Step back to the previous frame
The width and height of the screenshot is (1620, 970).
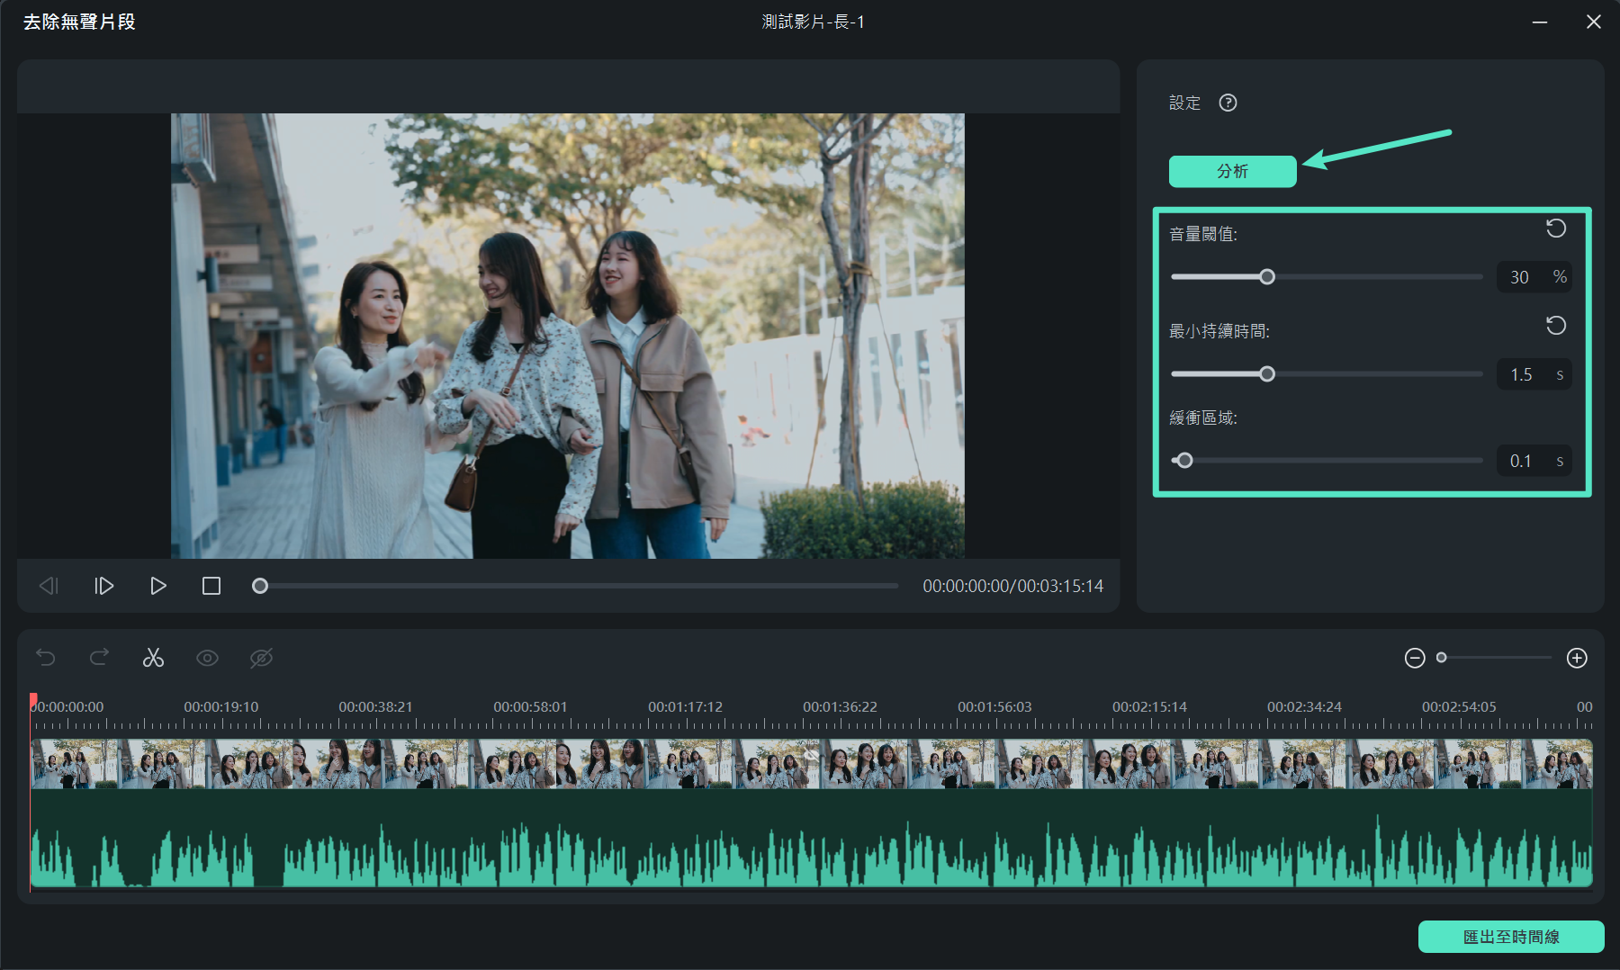click(x=49, y=586)
